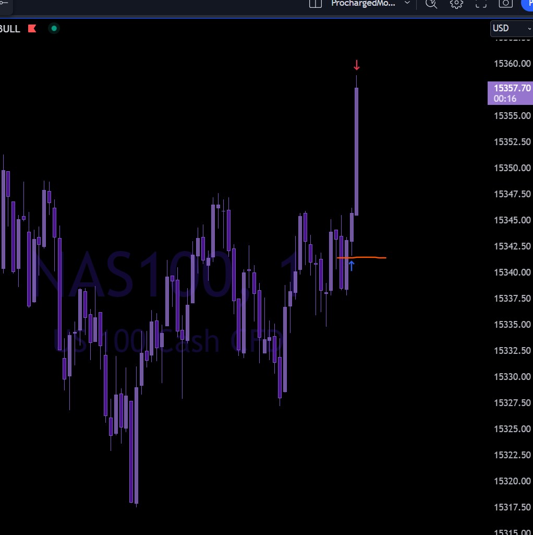Click the 15340.00 price axis label
This screenshot has height=535, width=533.
[x=512, y=272]
